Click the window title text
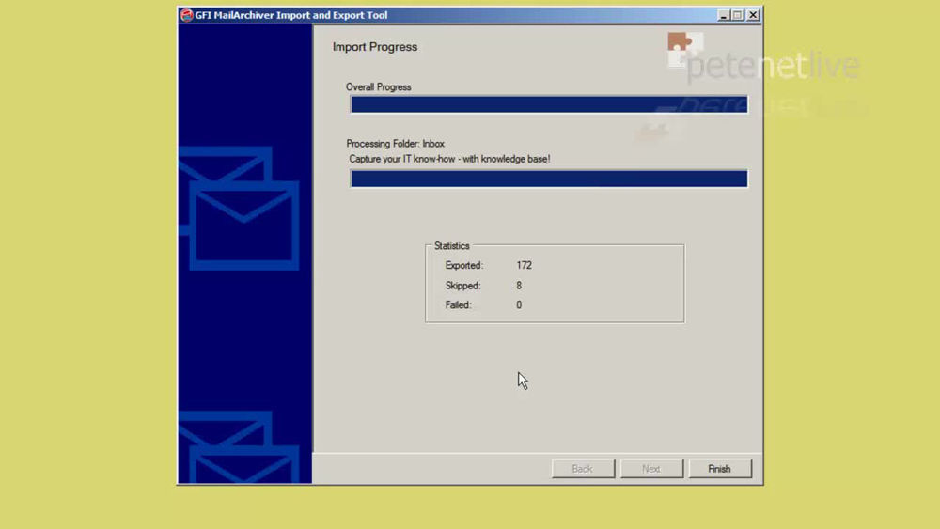 tap(291, 15)
